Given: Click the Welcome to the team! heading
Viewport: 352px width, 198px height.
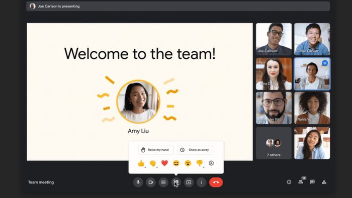Looking at the screenshot, I should pos(140,54).
